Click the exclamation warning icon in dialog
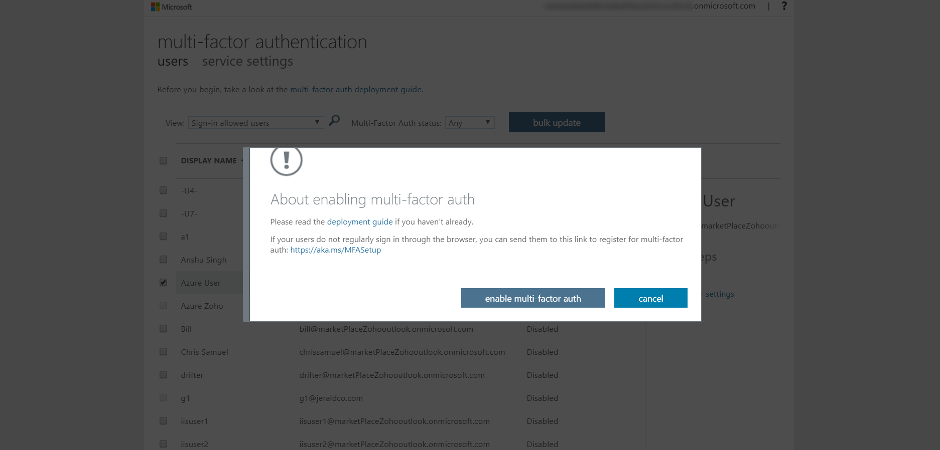Image resolution: width=940 pixels, height=450 pixels. [286, 160]
